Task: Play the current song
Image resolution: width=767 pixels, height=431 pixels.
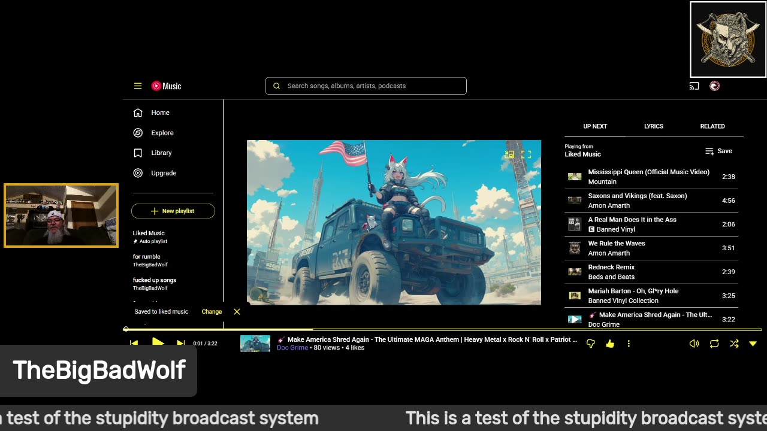Action: (x=158, y=343)
